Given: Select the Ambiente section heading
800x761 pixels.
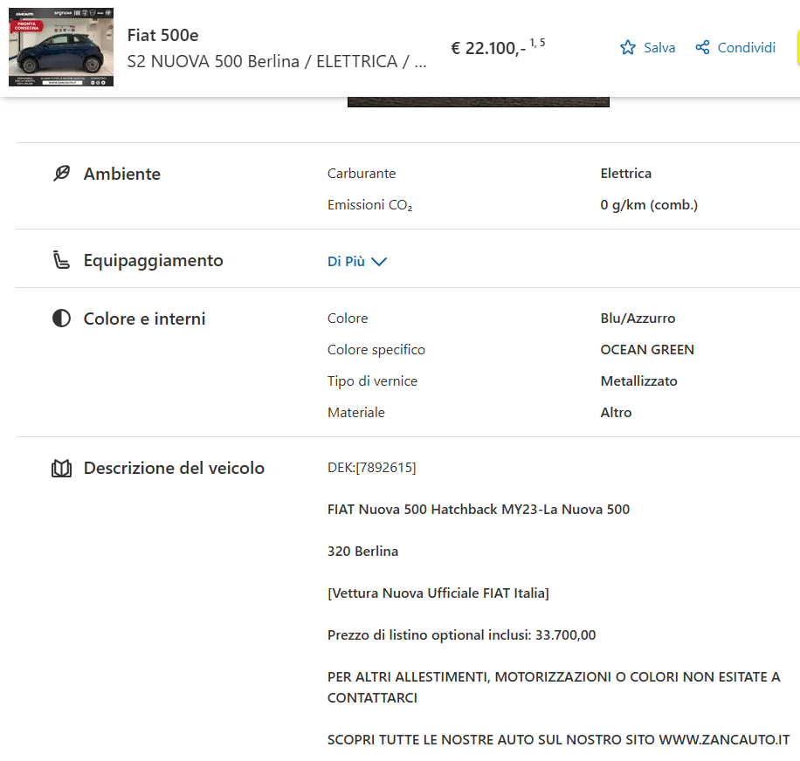Looking at the screenshot, I should (122, 174).
